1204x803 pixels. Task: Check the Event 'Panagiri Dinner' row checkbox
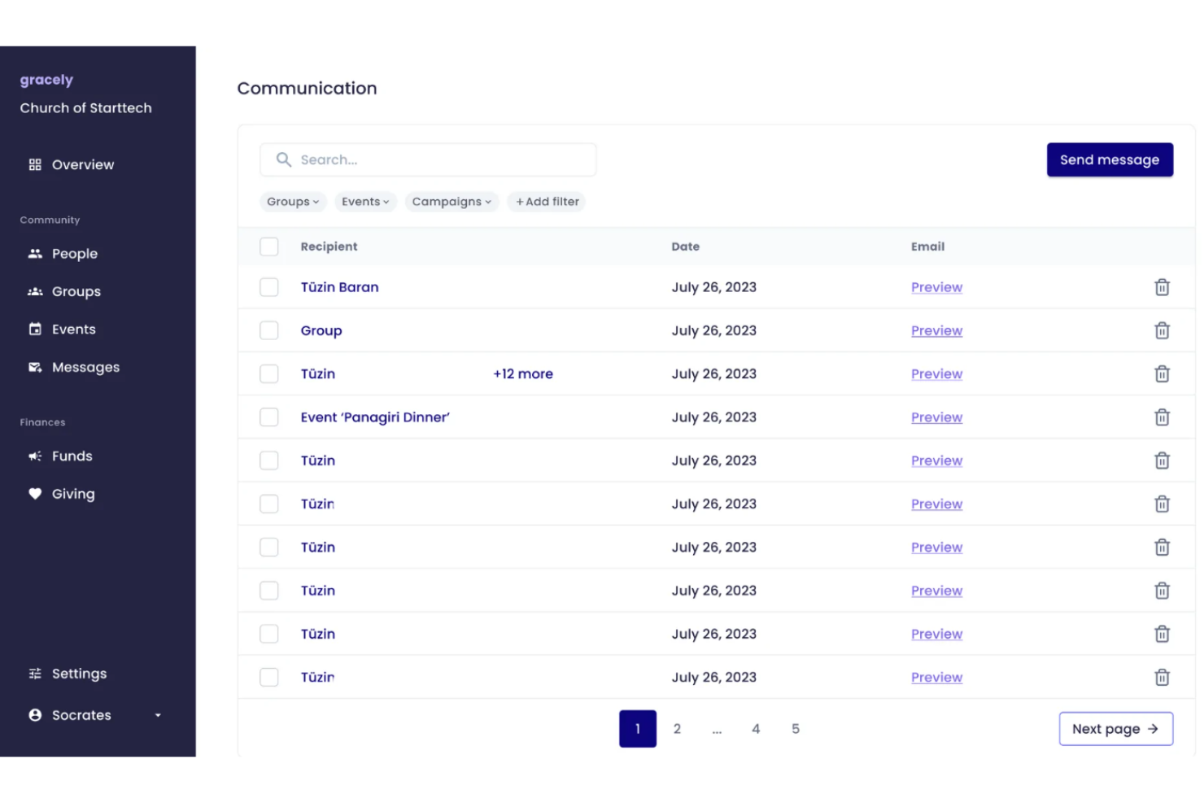(x=268, y=417)
